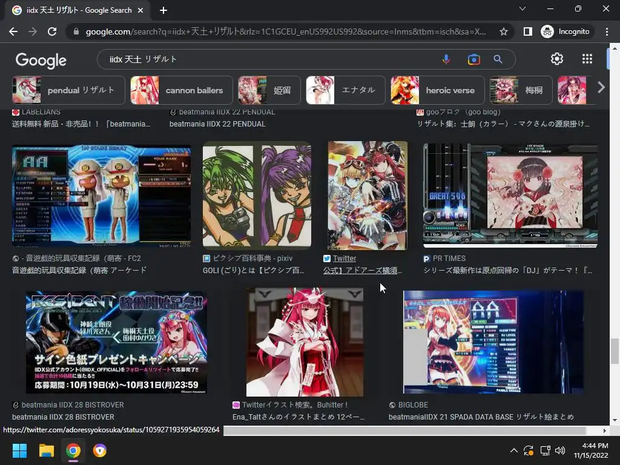Viewport: 620px width, 465px height.
Task: Close the iidx Google Search tab
Action: pyautogui.click(x=140, y=10)
